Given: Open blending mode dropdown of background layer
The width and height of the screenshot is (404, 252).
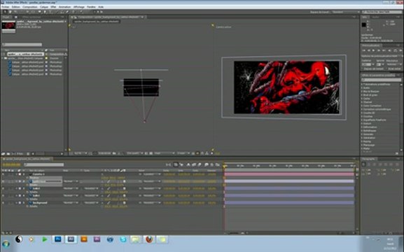Looking at the screenshot, I should [71, 203].
